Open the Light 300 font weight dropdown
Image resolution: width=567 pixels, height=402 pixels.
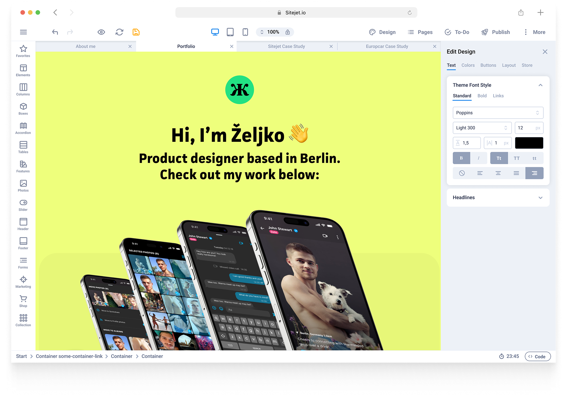point(482,128)
